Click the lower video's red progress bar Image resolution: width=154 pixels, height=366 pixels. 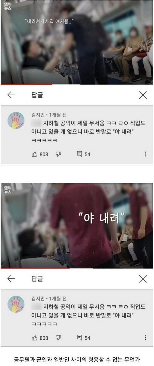[x=35, y=268]
